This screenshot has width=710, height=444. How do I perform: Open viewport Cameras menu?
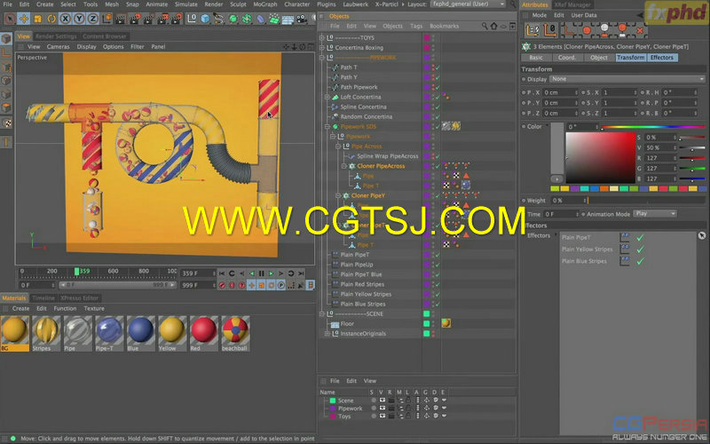pos(58,47)
